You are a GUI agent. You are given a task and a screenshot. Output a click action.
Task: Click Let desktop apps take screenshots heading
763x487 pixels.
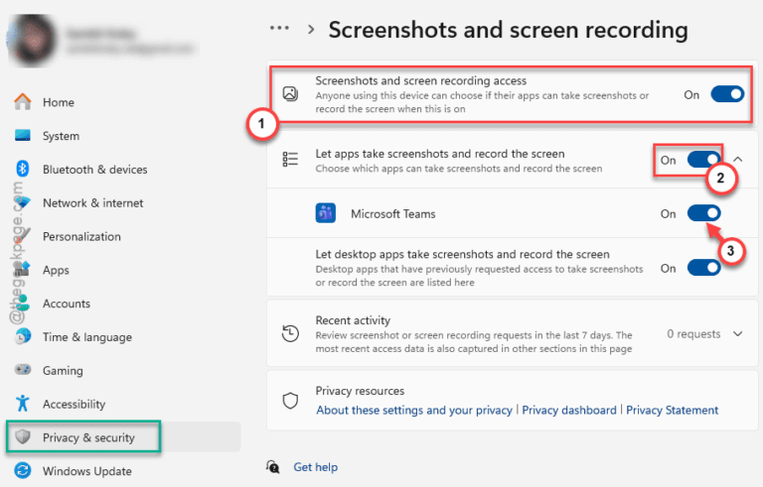pos(462,254)
